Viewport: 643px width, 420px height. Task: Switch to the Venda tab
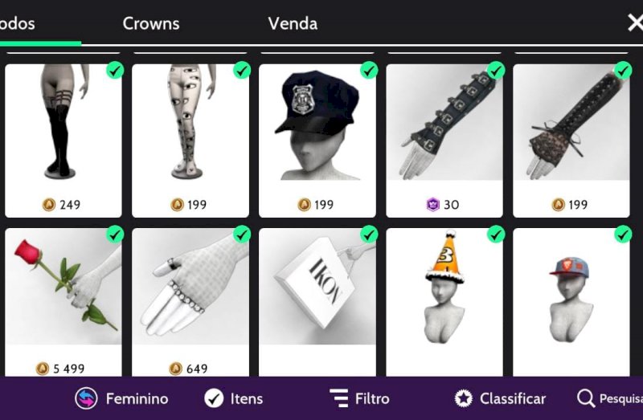click(x=293, y=24)
